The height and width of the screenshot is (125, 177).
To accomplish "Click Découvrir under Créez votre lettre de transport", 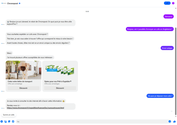I will [x=23, y=88].
